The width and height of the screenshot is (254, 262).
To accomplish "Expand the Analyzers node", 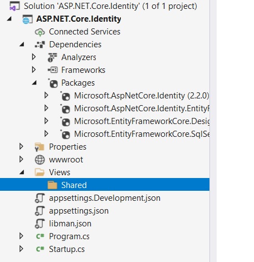I will 34,57.
